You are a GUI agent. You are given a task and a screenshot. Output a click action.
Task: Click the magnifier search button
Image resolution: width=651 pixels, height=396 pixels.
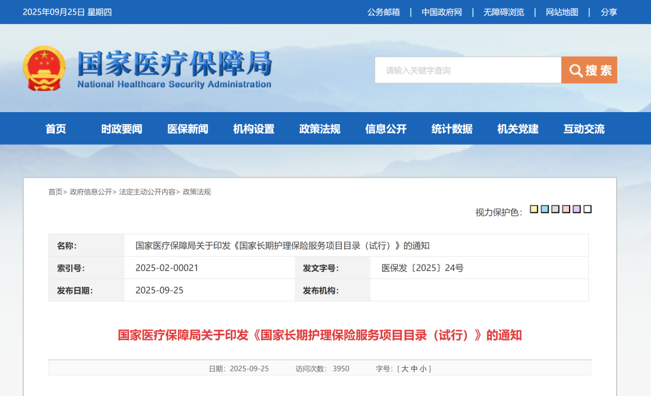click(589, 71)
